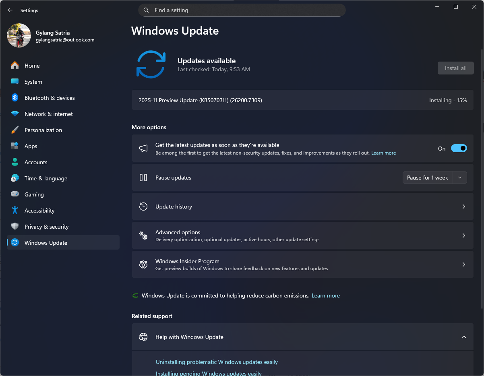484x376 pixels.
Task: Turn off get latest updates toggle
Action: point(459,149)
